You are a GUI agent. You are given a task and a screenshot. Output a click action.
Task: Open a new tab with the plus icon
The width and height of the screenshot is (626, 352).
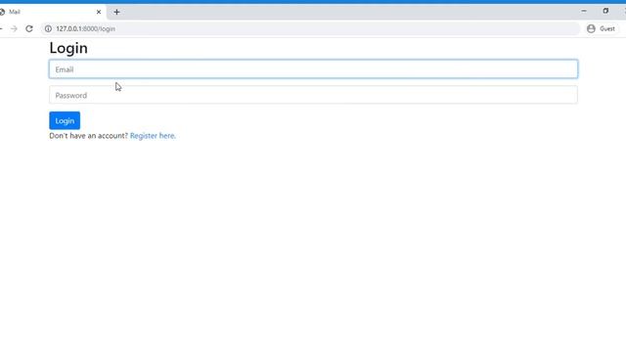point(116,12)
